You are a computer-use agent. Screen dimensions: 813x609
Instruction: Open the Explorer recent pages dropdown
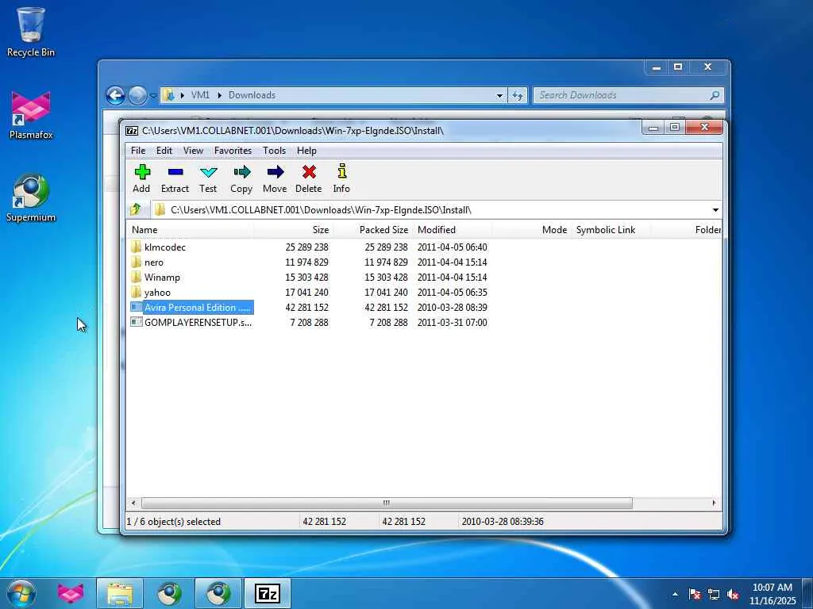153,95
